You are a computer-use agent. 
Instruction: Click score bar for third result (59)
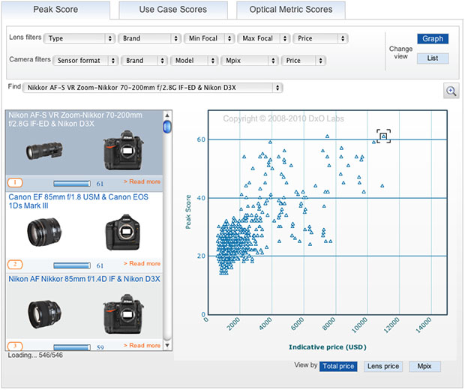click(x=72, y=347)
